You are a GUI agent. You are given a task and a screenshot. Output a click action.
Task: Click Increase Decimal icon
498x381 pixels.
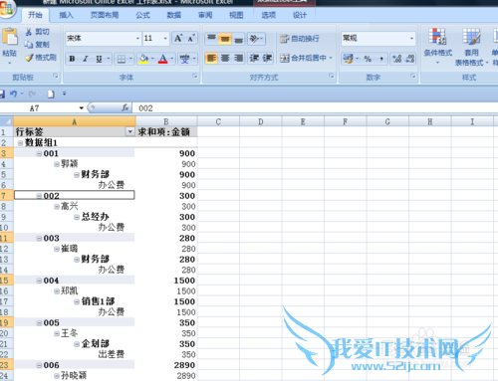(396, 59)
